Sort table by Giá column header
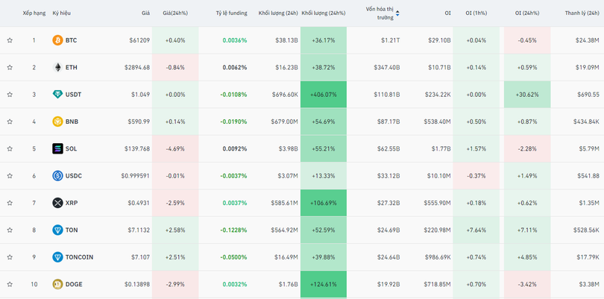This screenshot has height=299, width=604. pyautogui.click(x=145, y=13)
